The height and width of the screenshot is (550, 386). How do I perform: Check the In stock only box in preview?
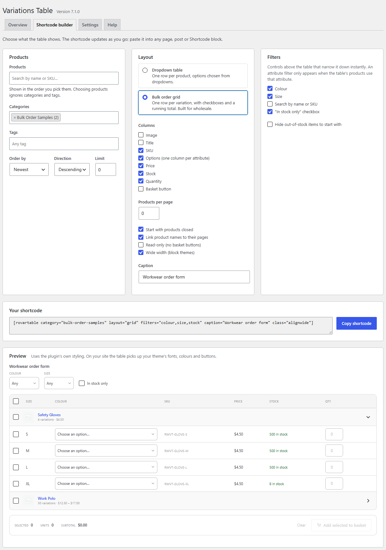(x=82, y=383)
